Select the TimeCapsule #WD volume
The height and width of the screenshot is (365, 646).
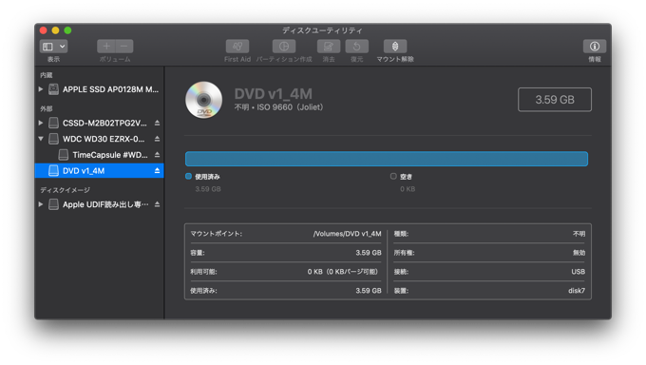pyautogui.click(x=100, y=155)
